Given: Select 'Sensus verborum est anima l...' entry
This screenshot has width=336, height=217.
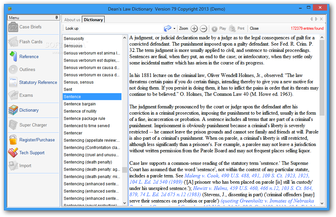Looking at the screenshot, I should tap(92, 53).
